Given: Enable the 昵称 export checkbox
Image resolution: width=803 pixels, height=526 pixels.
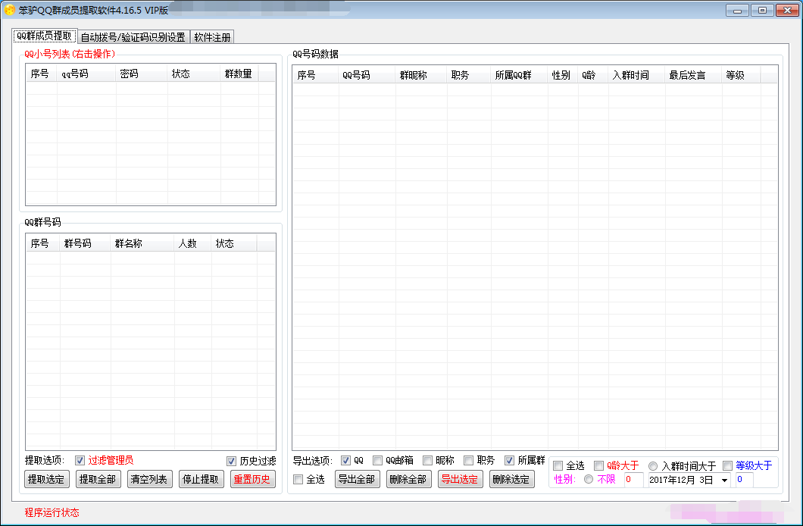Looking at the screenshot, I should click(x=427, y=461).
